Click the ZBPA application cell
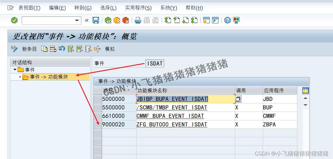 [x=280, y=124]
